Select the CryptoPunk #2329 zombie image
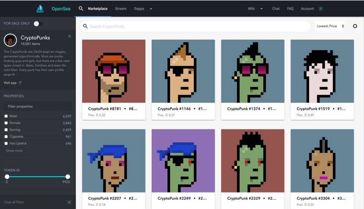This screenshot has width=364, height=209. (253, 161)
